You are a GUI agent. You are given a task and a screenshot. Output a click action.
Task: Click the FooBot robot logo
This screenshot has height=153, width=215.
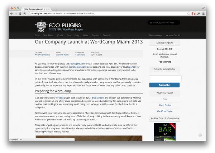pyautogui.click(x=41, y=26)
